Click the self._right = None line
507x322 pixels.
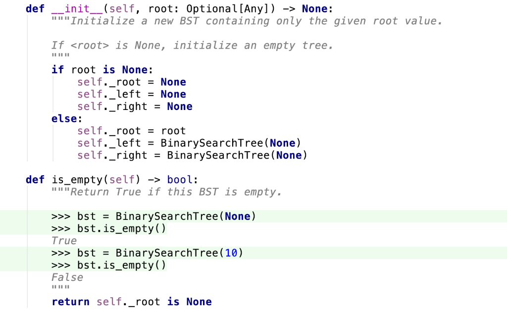[x=134, y=106]
